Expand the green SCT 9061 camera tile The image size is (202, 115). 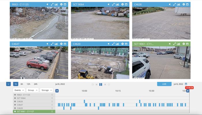click(x=174, y=44)
